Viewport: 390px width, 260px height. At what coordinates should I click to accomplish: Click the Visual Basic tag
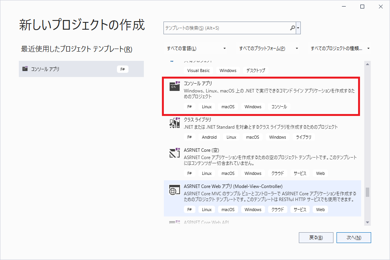click(x=198, y=70)
